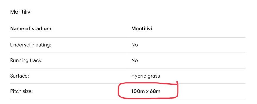Screen dimensions: 257x104
Task: Click the 'x' between 100m and 68m
Action: coord(147,92)
